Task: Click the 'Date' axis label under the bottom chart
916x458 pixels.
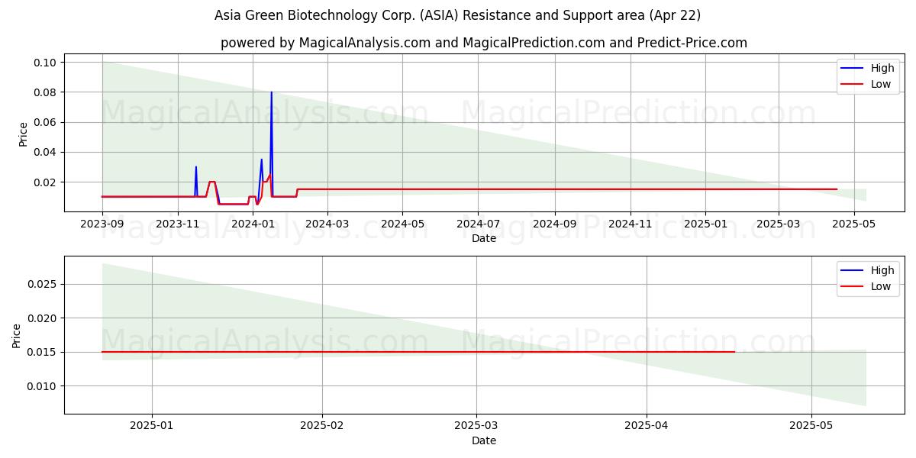Action: [484, 440]
